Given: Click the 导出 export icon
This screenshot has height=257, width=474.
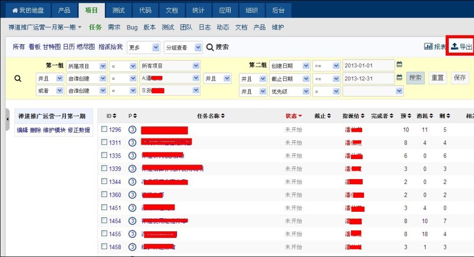Looking at the screenshot, I should (454, 46).
